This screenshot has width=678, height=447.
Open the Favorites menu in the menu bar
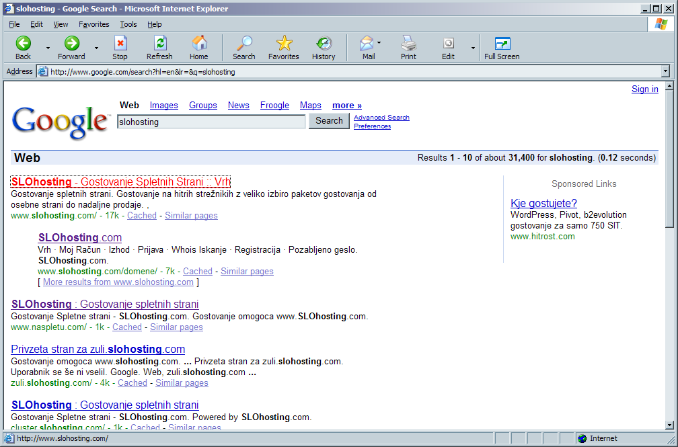coord(94,24)
